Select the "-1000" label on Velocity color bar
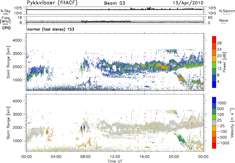Screen dimensions: 235x163 click(x=223, y=143)
